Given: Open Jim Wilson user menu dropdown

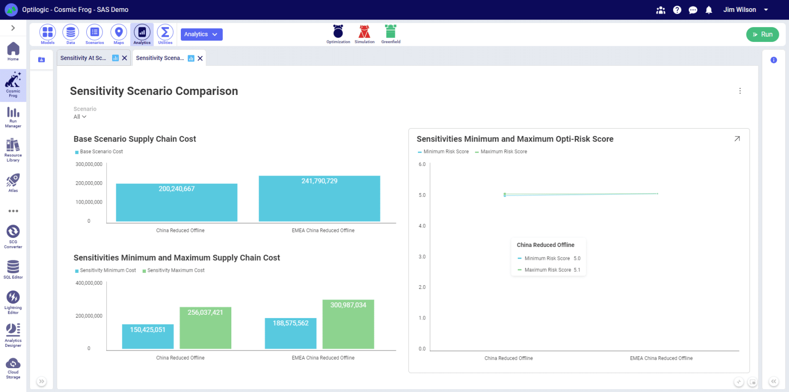Looking at the screenshot, I should [x=746, y=10].
